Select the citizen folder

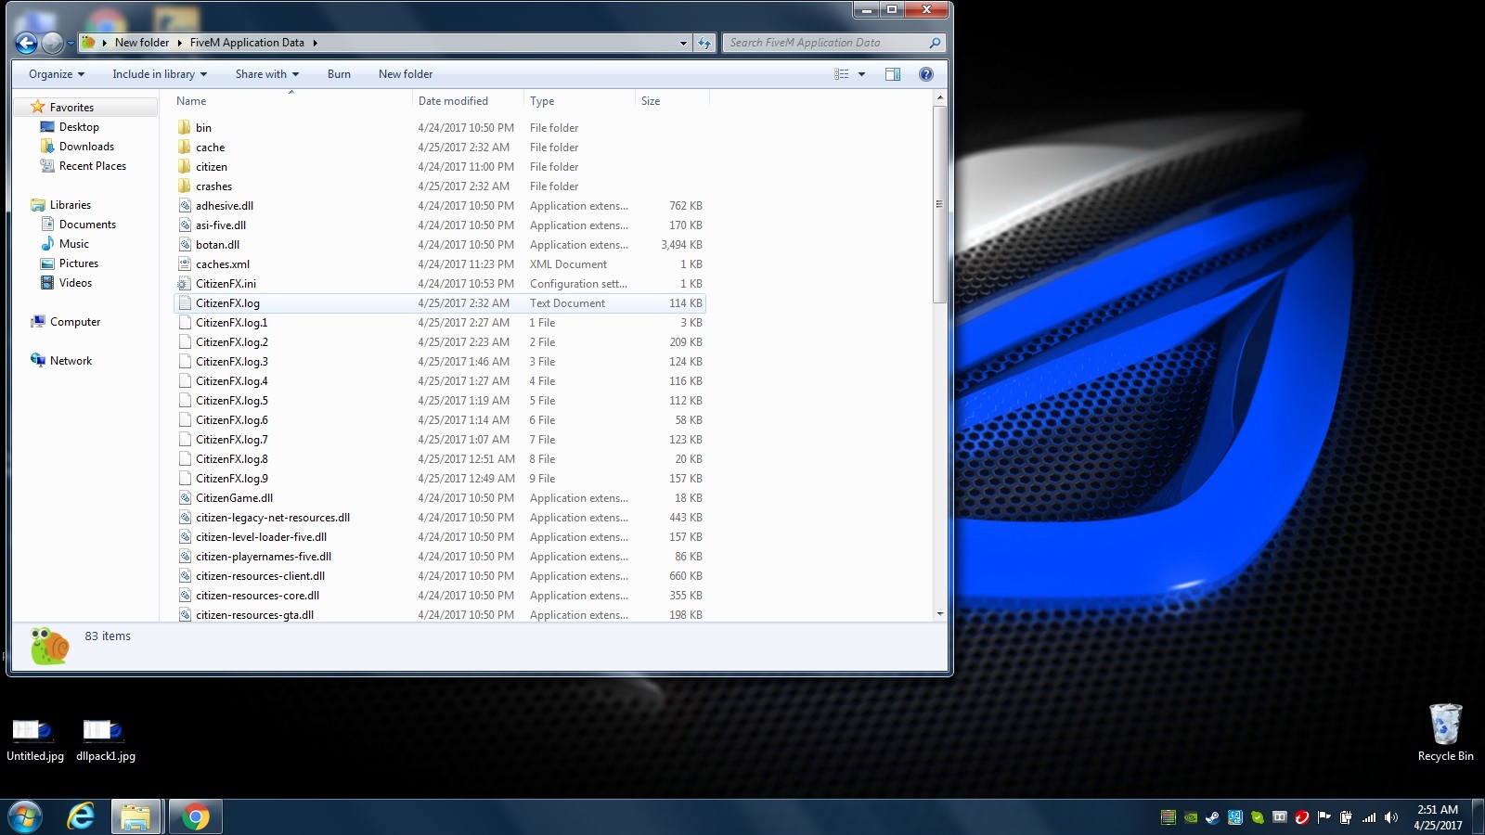point(440,167)
